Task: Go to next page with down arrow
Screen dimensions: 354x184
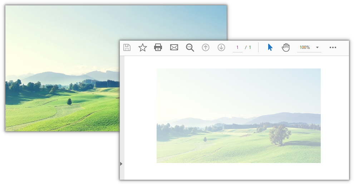Action: click(x=221, y=47)
